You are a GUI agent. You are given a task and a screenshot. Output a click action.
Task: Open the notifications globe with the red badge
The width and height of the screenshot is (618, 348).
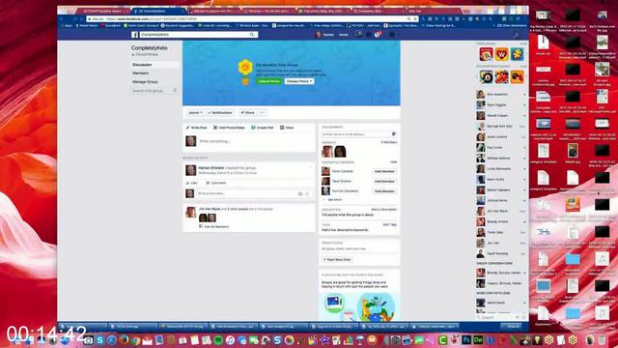pyautogui.click(x=378, y=35)
